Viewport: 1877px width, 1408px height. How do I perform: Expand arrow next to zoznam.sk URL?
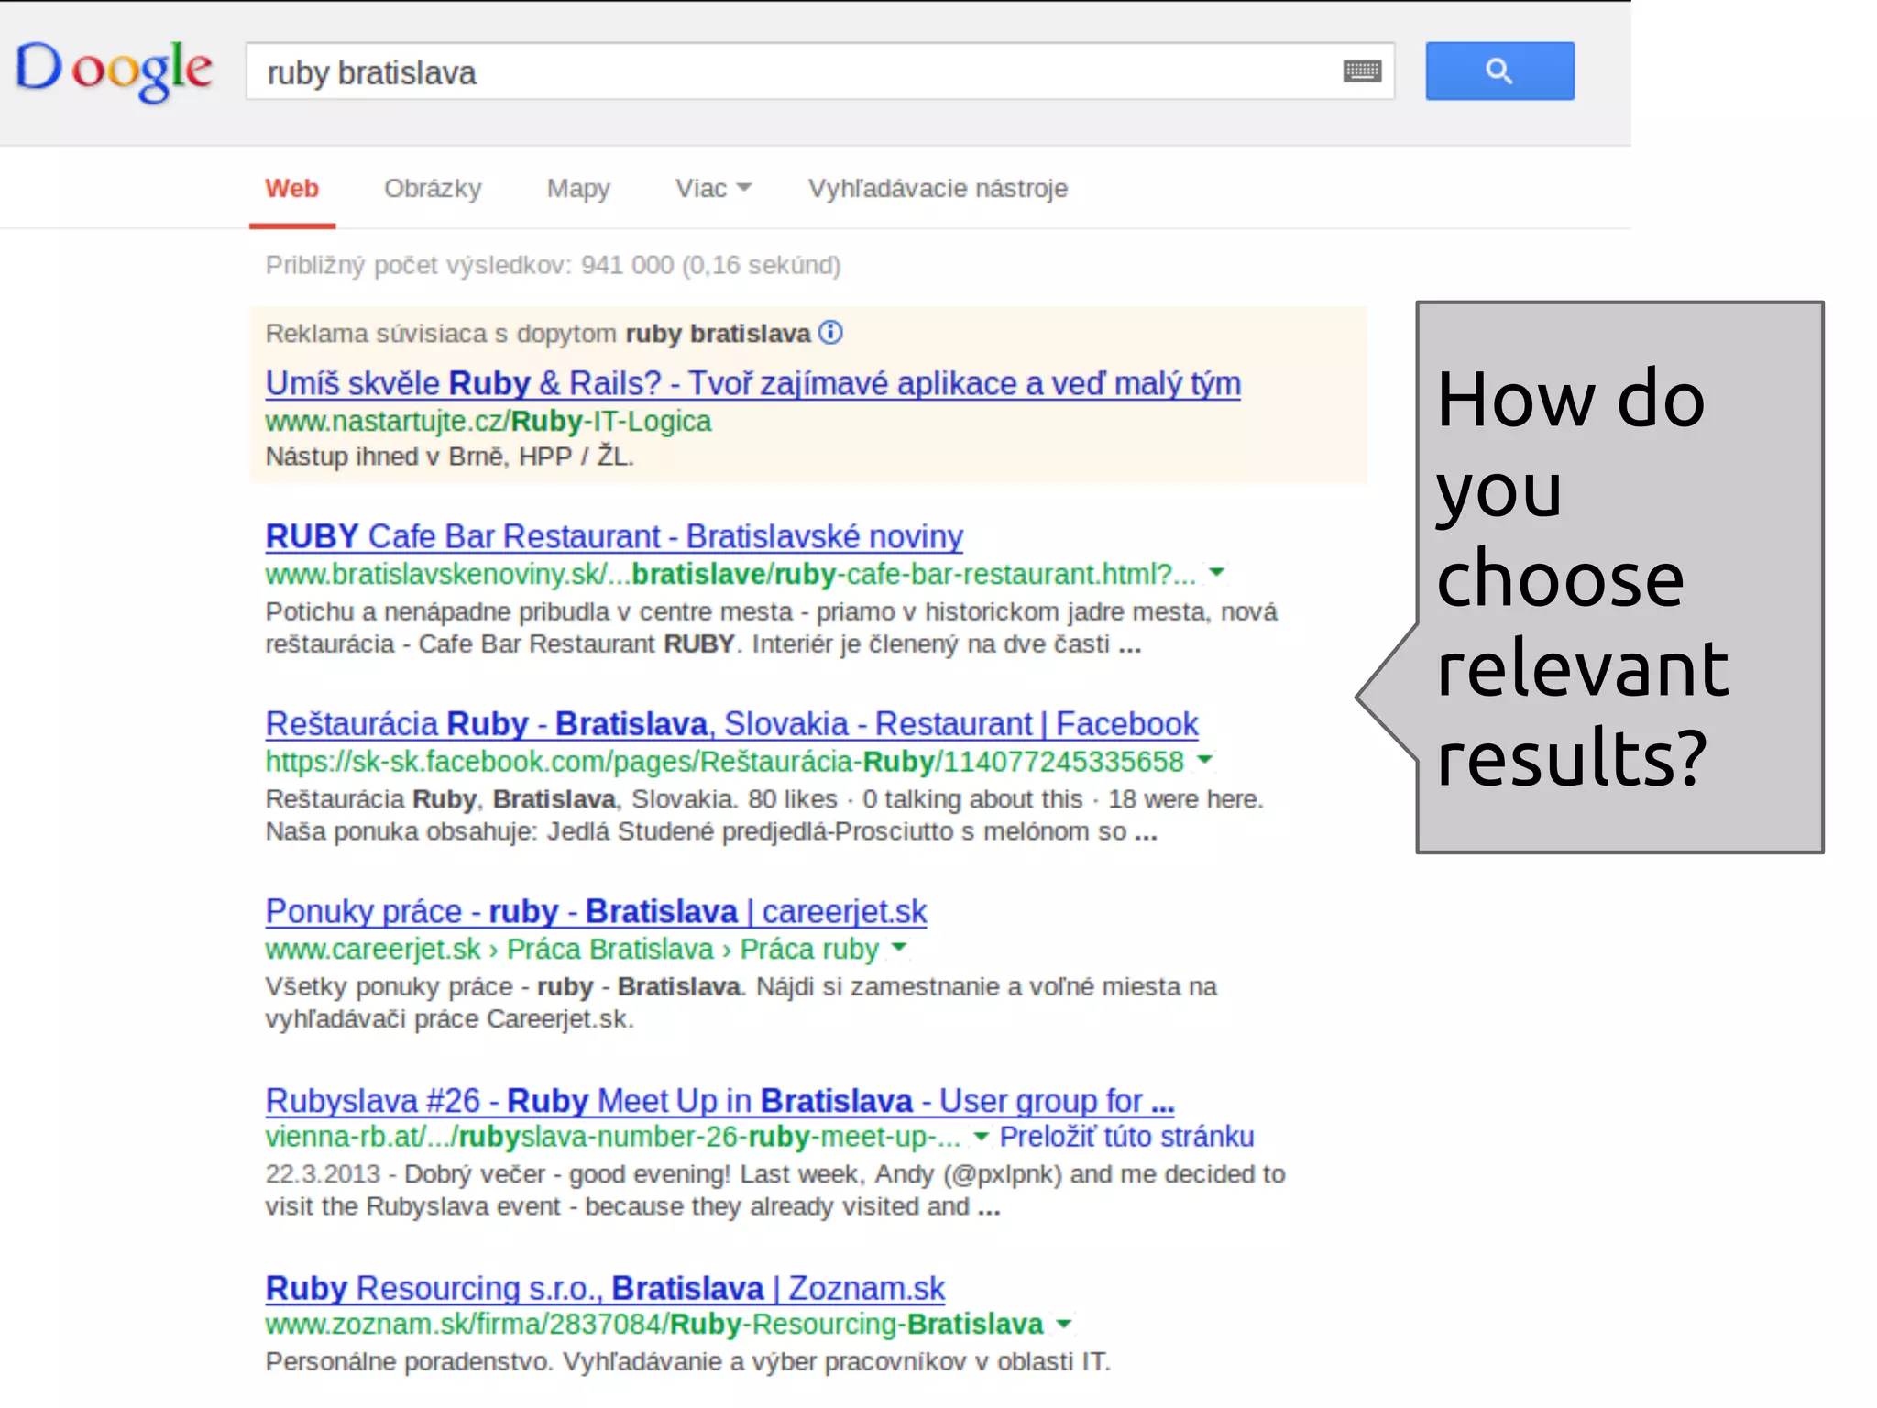[x=1063, y=1325]
